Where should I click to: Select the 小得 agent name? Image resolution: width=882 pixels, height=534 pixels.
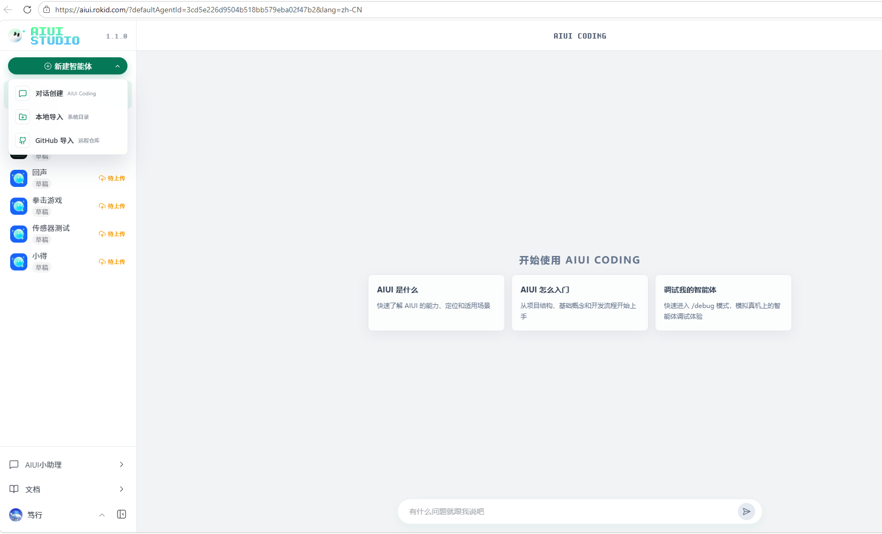(x=40, y=256)
